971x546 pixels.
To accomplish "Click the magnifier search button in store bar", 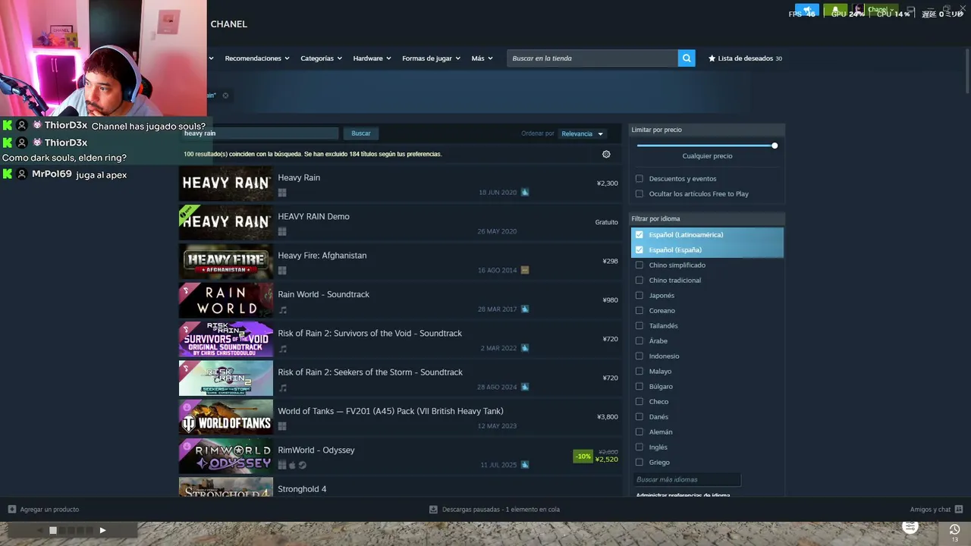I will [687, 58].
